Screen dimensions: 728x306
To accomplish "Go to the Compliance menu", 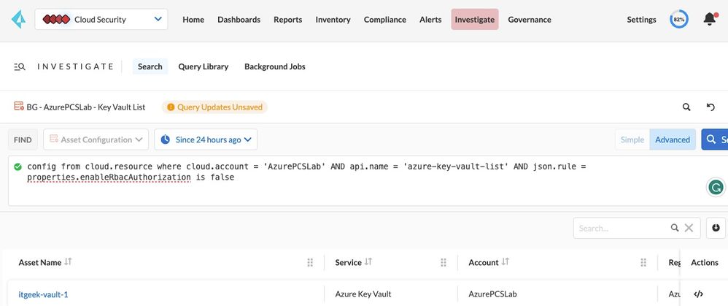I will (384, 20).
